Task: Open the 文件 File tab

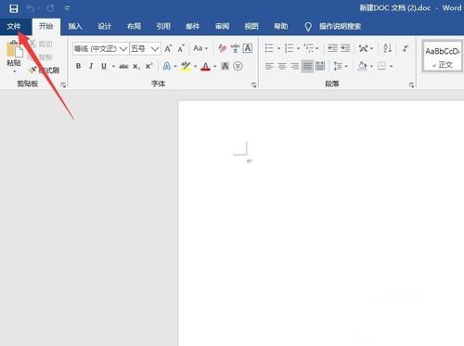Action: tap(14, 26)
